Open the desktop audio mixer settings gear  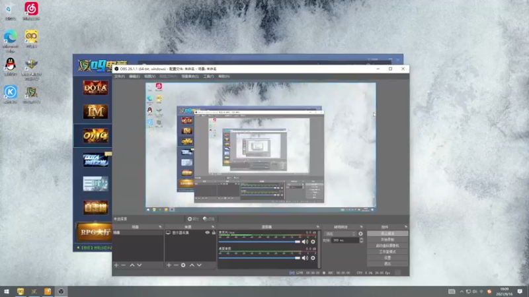click(313, 258)
